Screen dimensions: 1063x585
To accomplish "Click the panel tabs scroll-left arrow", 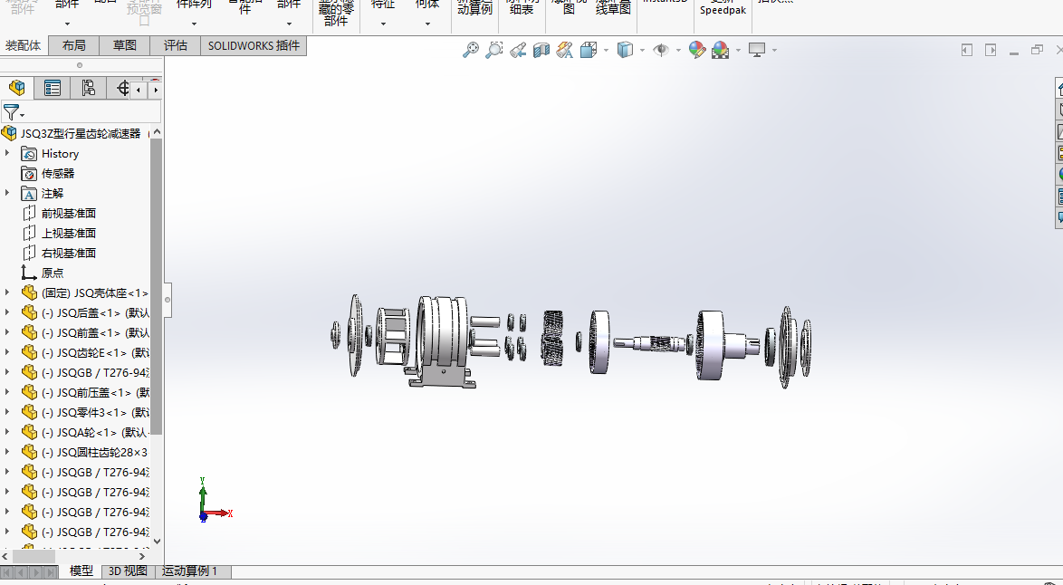I will pyautogui.click(x=139, y=90).
